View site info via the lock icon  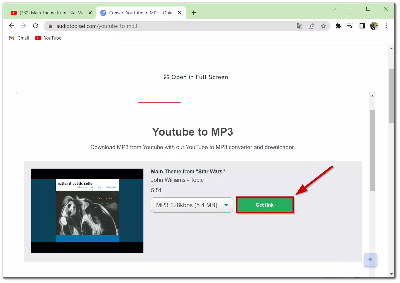coord(50,26)
